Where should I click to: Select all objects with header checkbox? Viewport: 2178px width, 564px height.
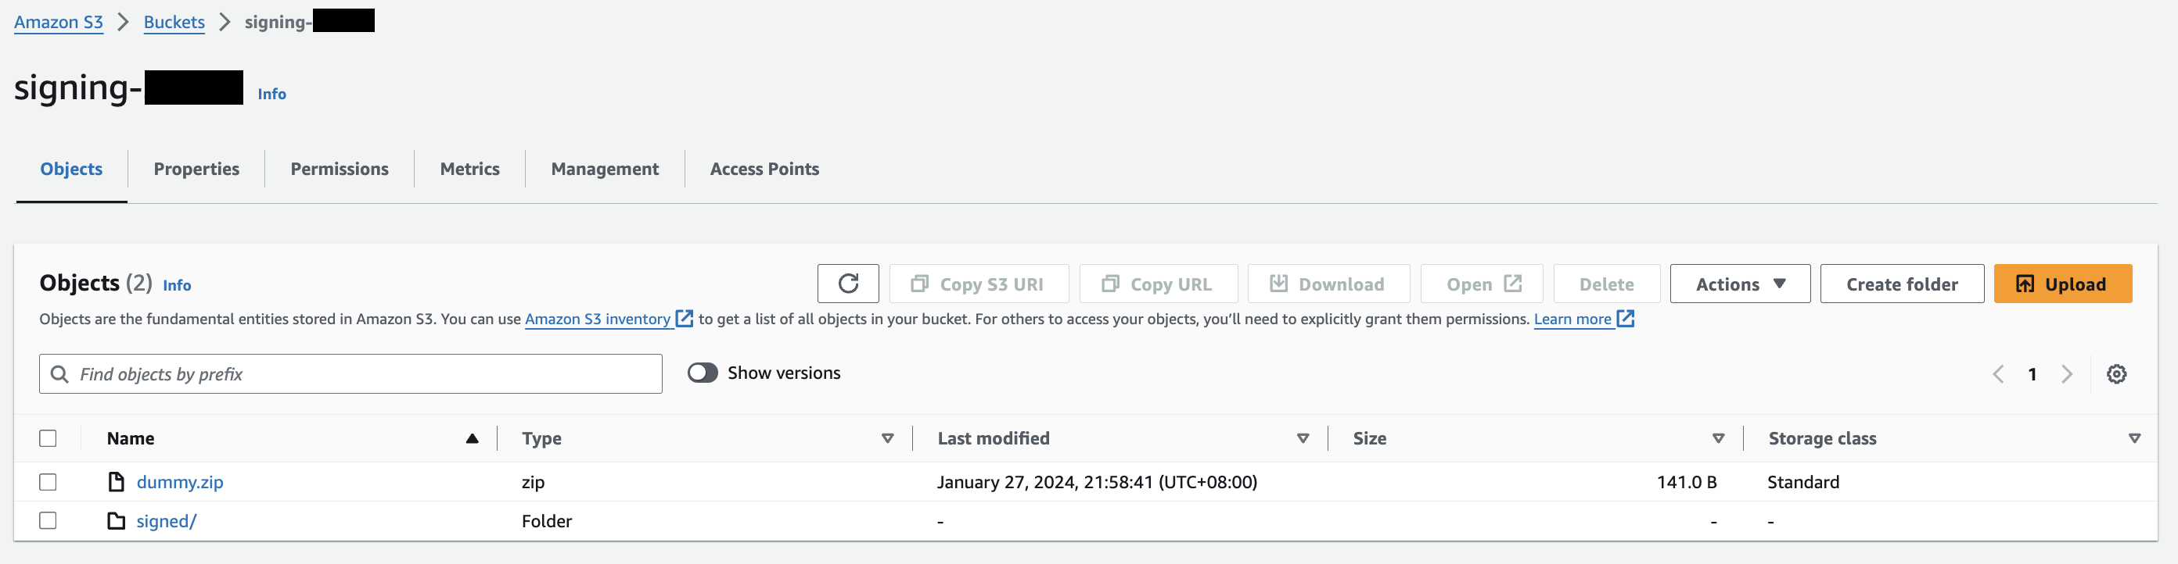49,438
